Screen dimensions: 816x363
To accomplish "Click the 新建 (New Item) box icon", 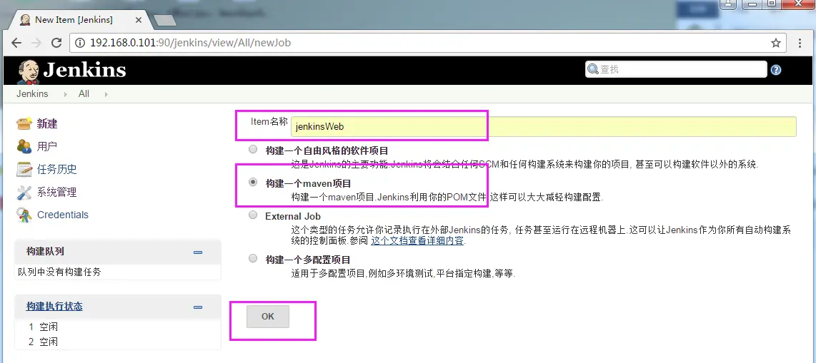I will click(24, 123).
